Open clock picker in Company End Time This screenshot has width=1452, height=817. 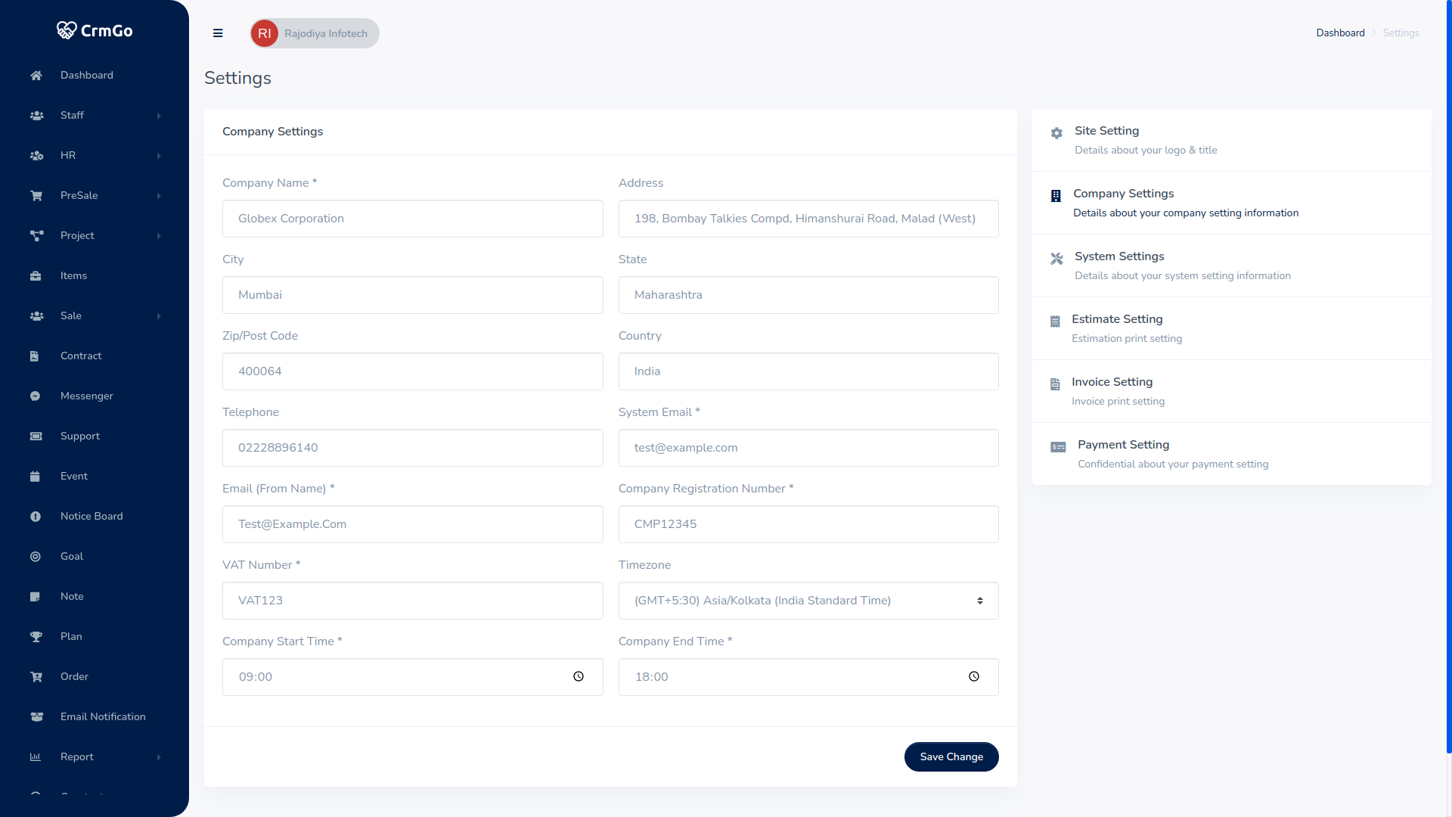pos(974,676)
